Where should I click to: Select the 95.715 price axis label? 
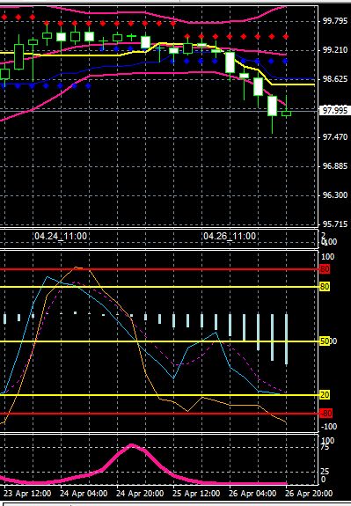(x=335, y=224)
